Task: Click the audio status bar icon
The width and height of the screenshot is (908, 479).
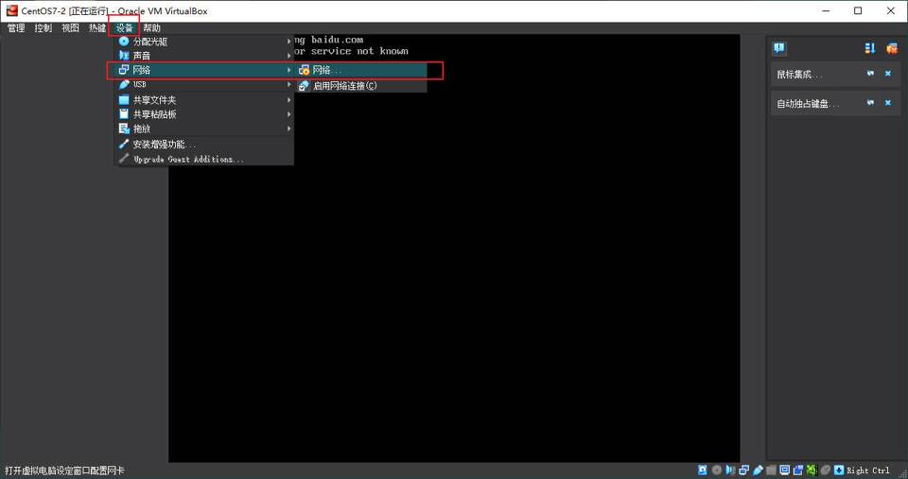Action: click(x=731, y=470)
